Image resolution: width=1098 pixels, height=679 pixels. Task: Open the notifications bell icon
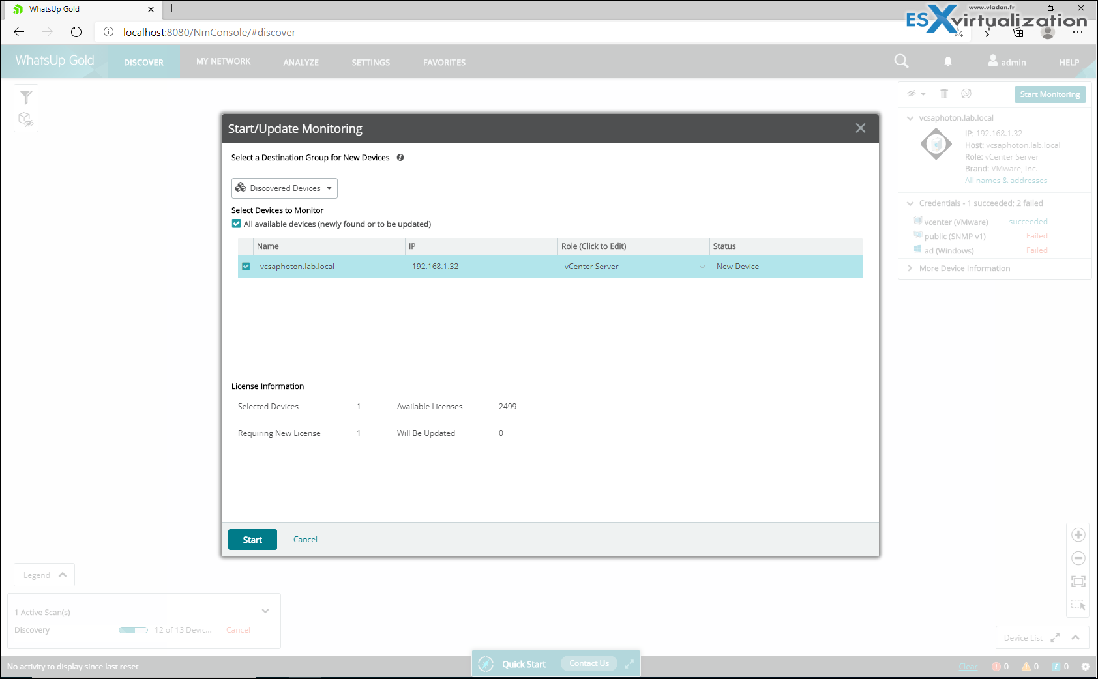point(948,61)
